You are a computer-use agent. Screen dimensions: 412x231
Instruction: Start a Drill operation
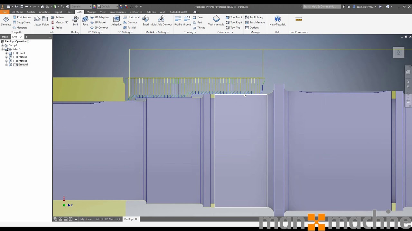tap(75, 21)
